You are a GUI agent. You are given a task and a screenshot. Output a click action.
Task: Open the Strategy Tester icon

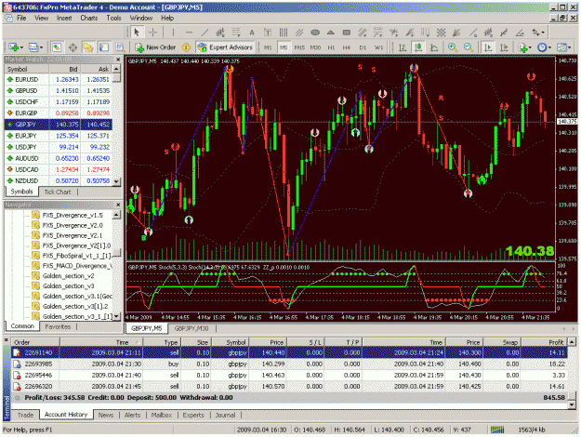(120, 47)
